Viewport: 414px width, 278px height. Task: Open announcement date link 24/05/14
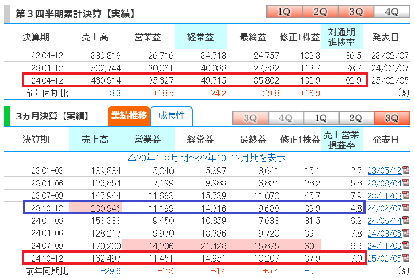pos(384,221)
